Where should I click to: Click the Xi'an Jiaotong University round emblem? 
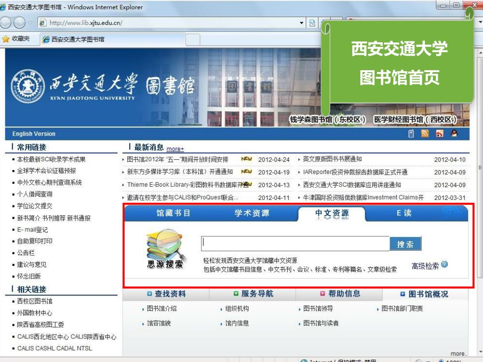[28, 86]
